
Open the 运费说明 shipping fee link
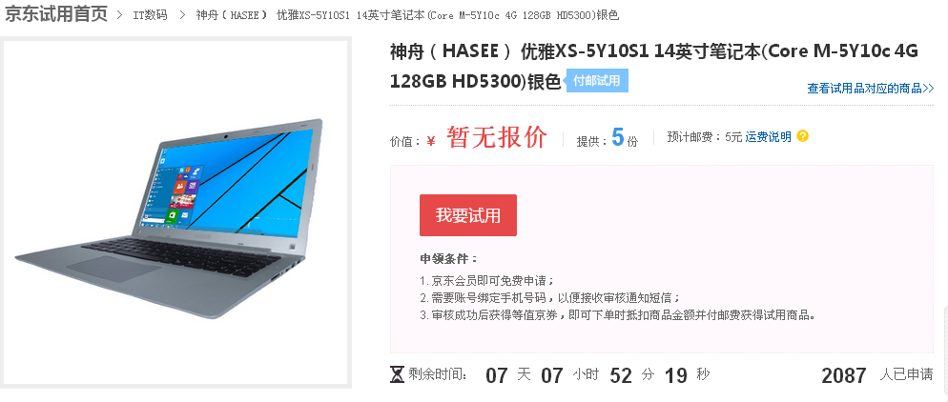[768, 137]
